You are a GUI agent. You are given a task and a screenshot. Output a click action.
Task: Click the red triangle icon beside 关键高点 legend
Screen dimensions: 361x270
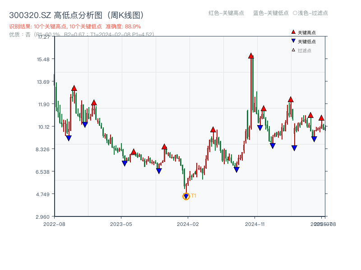click(293, 32)
